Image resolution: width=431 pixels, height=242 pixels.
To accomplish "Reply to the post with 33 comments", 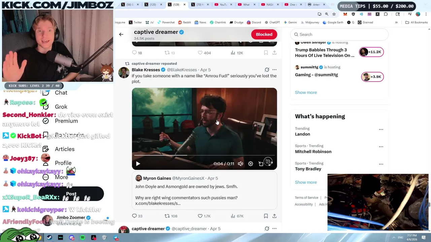I will pyautogui.click(x=137, y=216).
